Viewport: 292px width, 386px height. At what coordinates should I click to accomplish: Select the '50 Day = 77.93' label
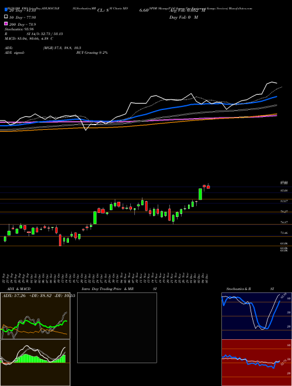click(x=23, y=18)
